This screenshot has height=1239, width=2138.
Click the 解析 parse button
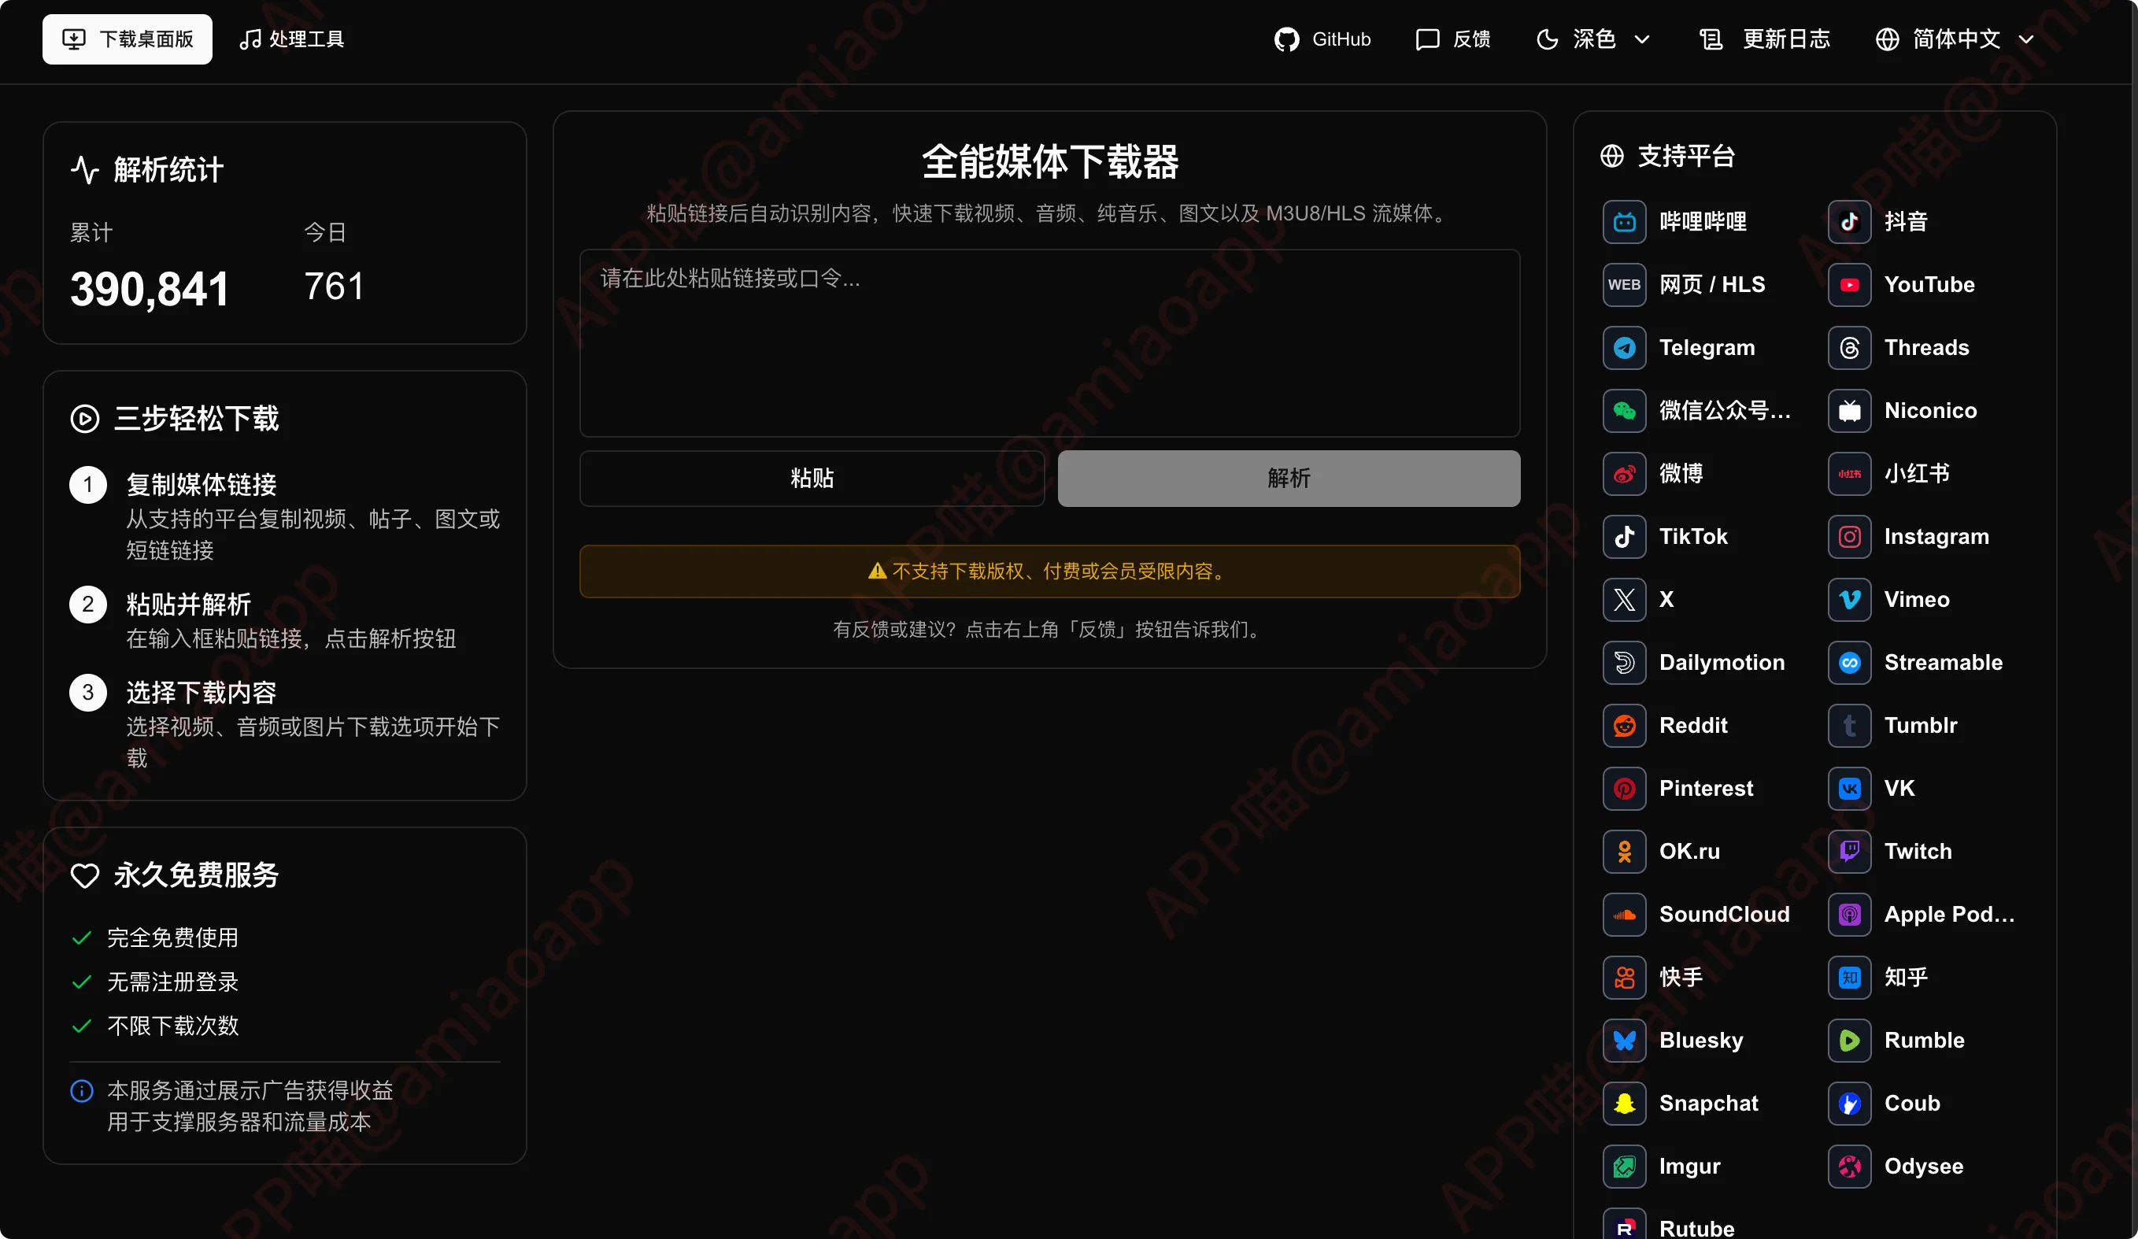1289,479
